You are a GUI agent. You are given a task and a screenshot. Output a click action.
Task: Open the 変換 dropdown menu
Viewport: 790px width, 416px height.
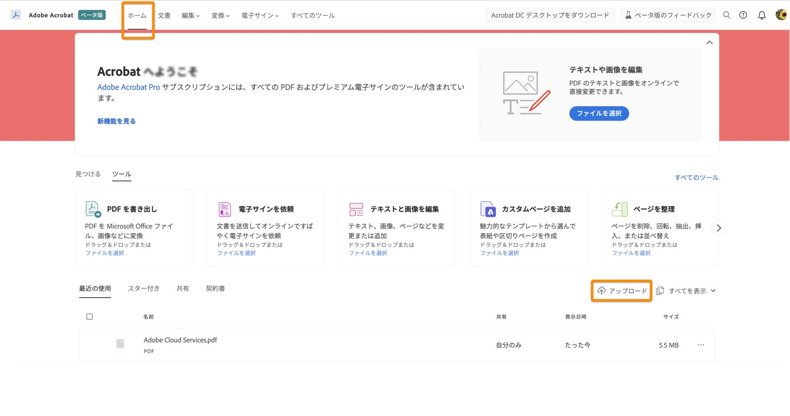click(221, 16)
